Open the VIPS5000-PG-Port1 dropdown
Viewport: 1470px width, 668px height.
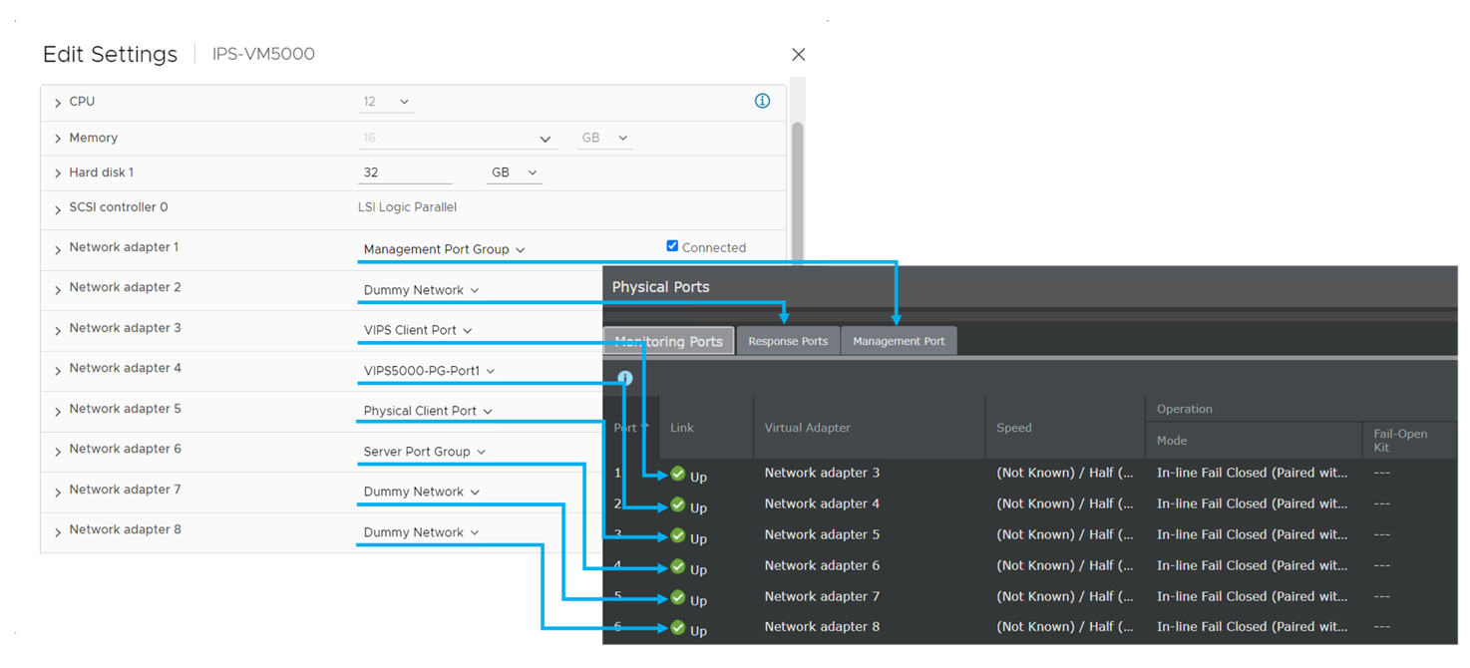[429, 371]
